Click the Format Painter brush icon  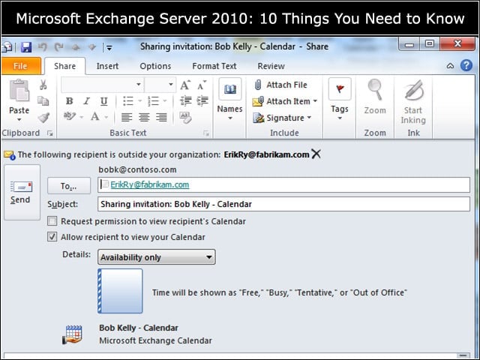(x=43, y=118)
